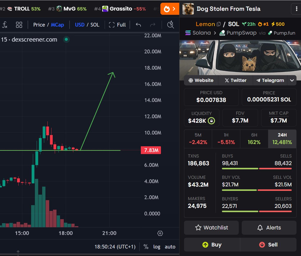The height and width of the screenshot is (256, 301).
Task: Add token to Watchlist
Action: coord(211,228)
